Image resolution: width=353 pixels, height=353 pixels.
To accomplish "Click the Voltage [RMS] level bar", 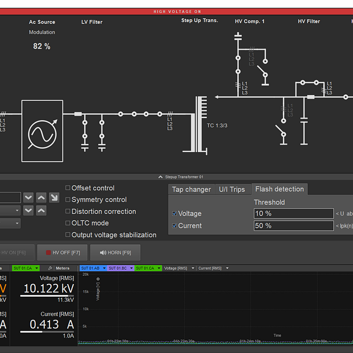I will tap(47, 296).
